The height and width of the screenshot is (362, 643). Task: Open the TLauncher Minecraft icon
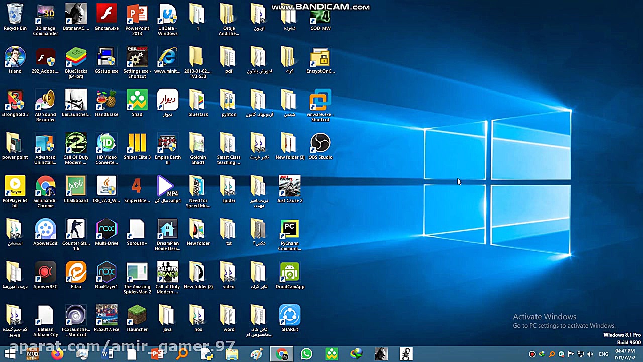(x=137, y=316)
